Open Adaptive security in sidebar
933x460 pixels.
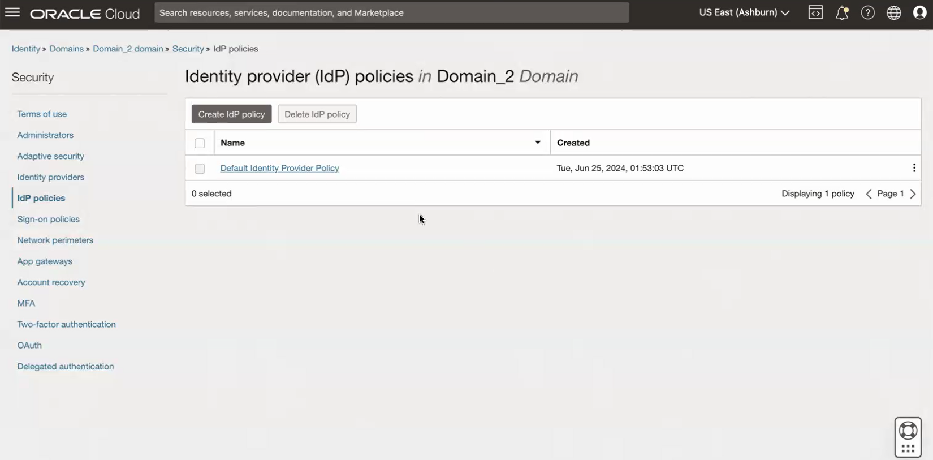[50, 156]
